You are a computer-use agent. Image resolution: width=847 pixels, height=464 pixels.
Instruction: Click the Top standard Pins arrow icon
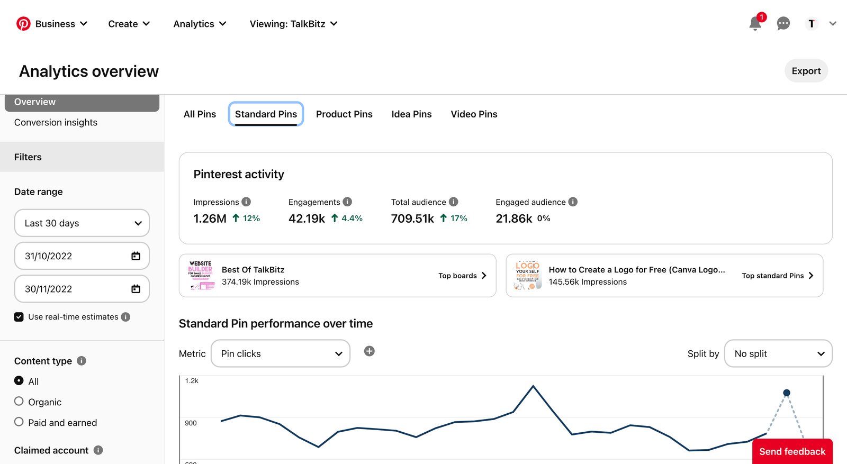tap(811, 276)
